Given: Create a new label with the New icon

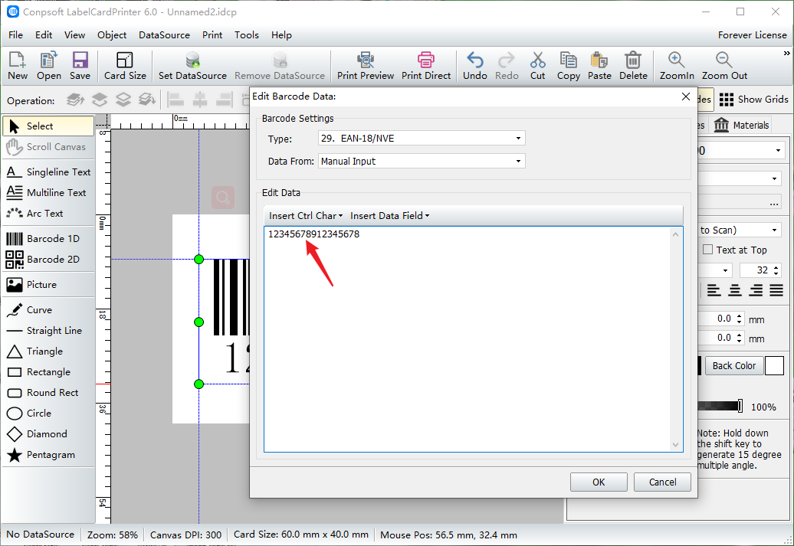Looking at the screenshot, I should pos(17,66).
